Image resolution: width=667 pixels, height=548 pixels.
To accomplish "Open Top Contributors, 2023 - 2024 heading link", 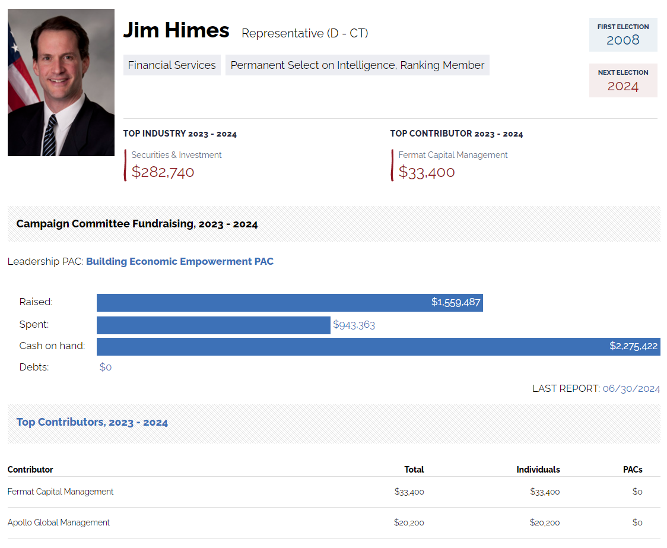I will pos(92,422).
